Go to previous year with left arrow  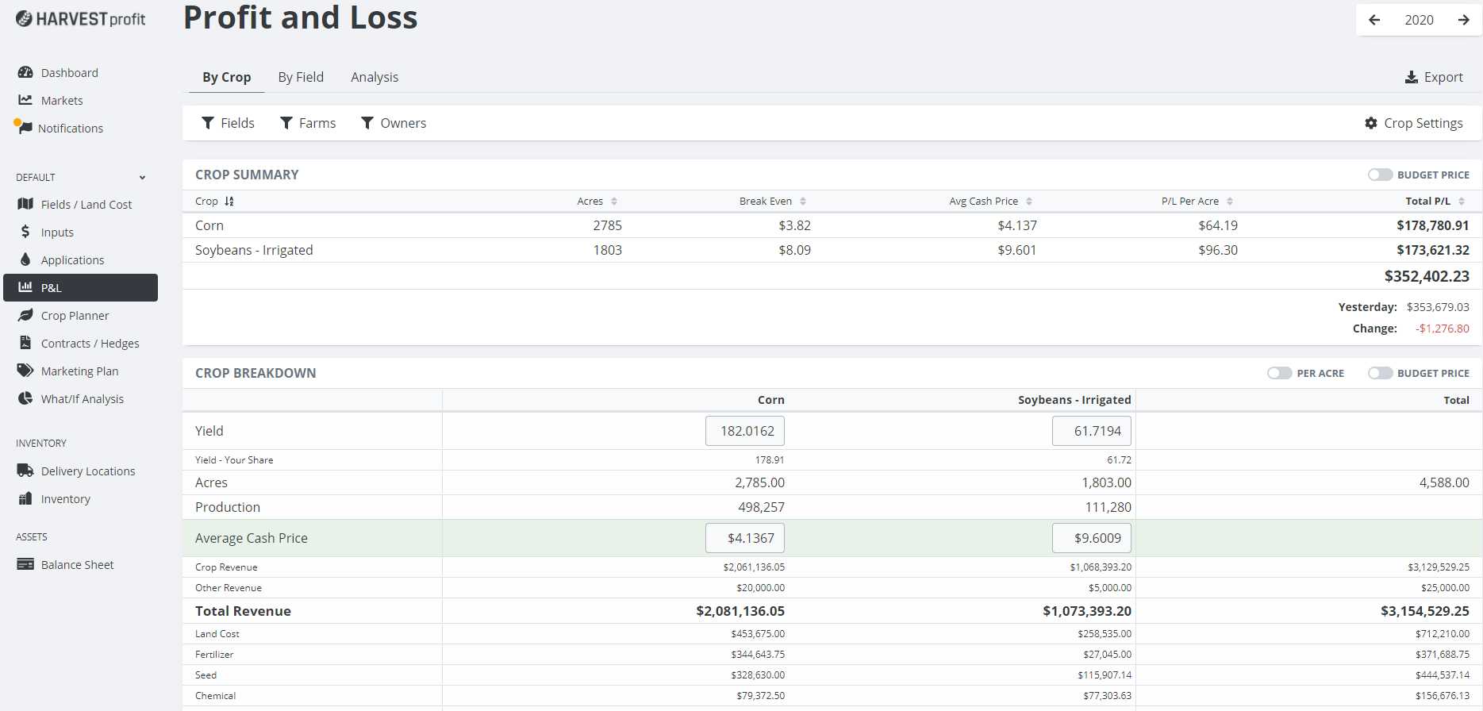click(x=1374, y=20)
